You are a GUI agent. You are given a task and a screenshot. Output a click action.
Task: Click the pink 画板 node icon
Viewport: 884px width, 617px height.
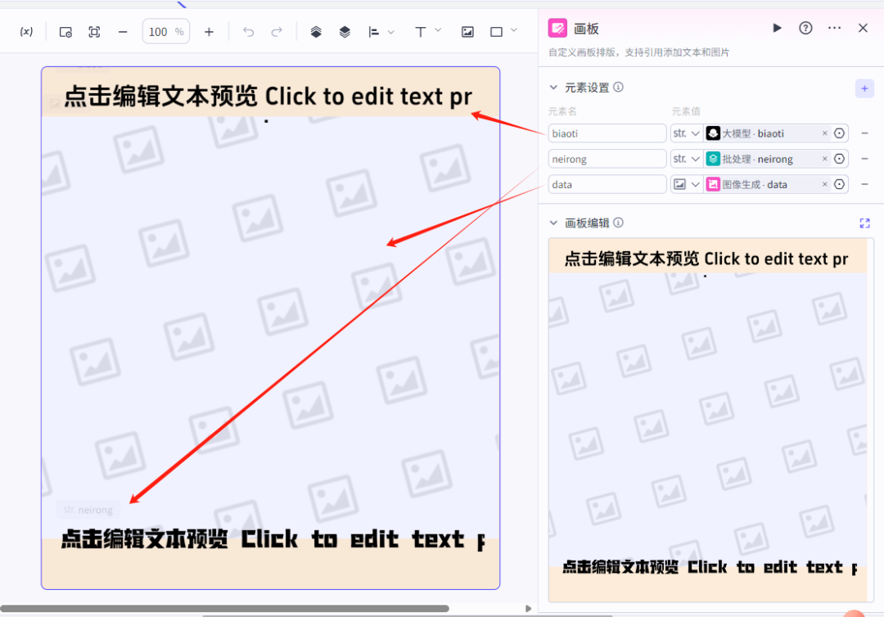557,28
